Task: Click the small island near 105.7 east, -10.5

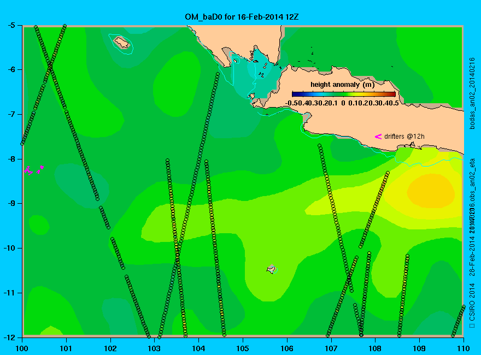Action: pyautogui.click(x=271, y=269)
